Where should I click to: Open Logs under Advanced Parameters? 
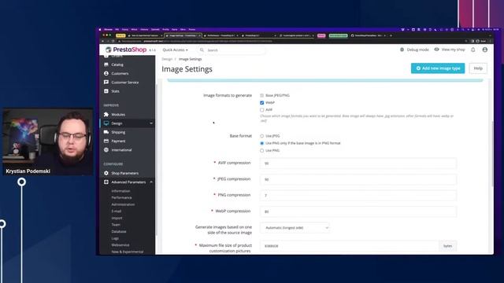click(115, 238)
